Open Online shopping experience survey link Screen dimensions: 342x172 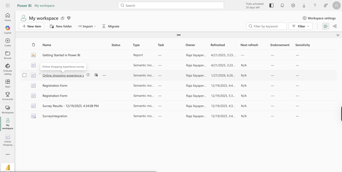pyautogui.click(x=63, y=75)
